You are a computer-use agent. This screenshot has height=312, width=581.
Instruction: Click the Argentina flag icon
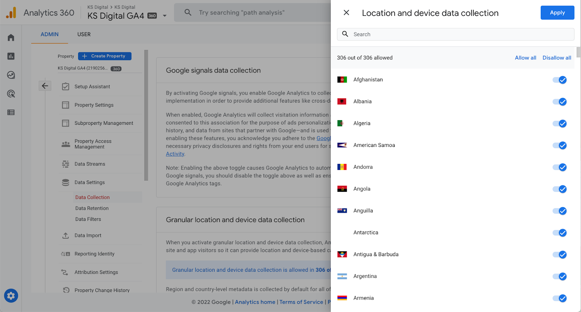tap(342, 276)
